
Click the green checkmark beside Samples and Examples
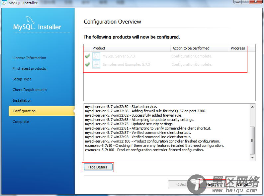click(x=88, y=64)
